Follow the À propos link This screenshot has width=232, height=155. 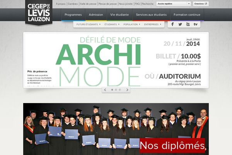61,4
